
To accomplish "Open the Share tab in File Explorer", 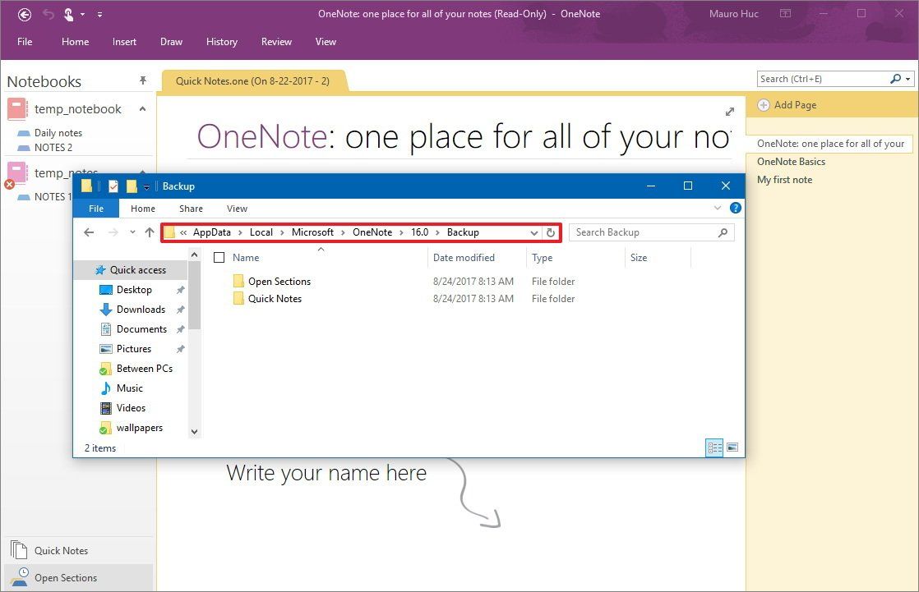I will click(x=191, y=209).
